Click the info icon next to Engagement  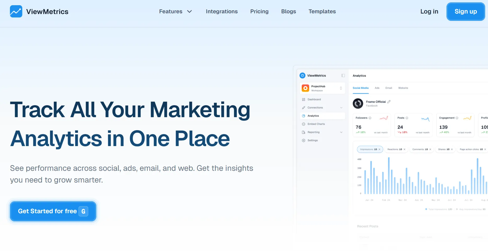[x=457, y=118]
